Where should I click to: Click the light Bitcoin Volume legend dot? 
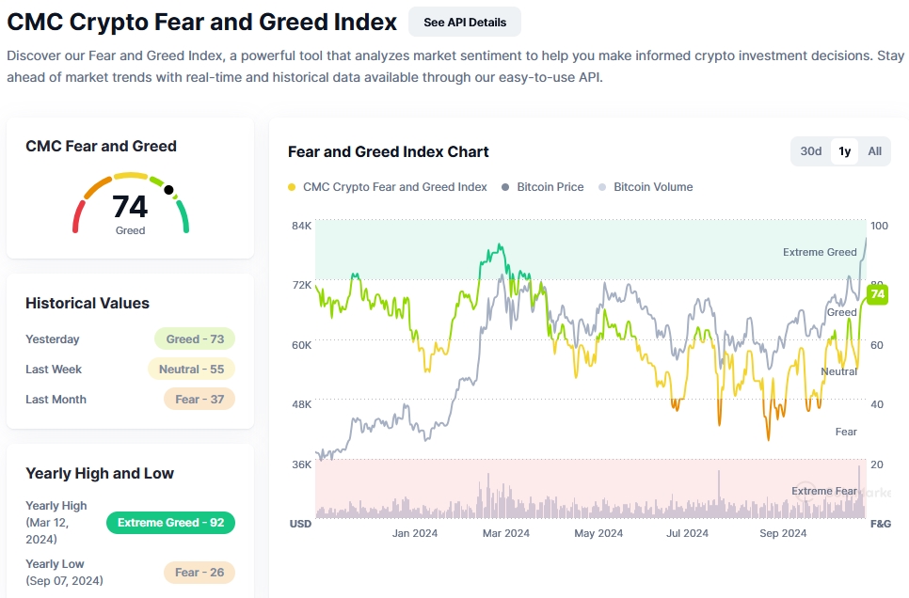tap(603, 187)
